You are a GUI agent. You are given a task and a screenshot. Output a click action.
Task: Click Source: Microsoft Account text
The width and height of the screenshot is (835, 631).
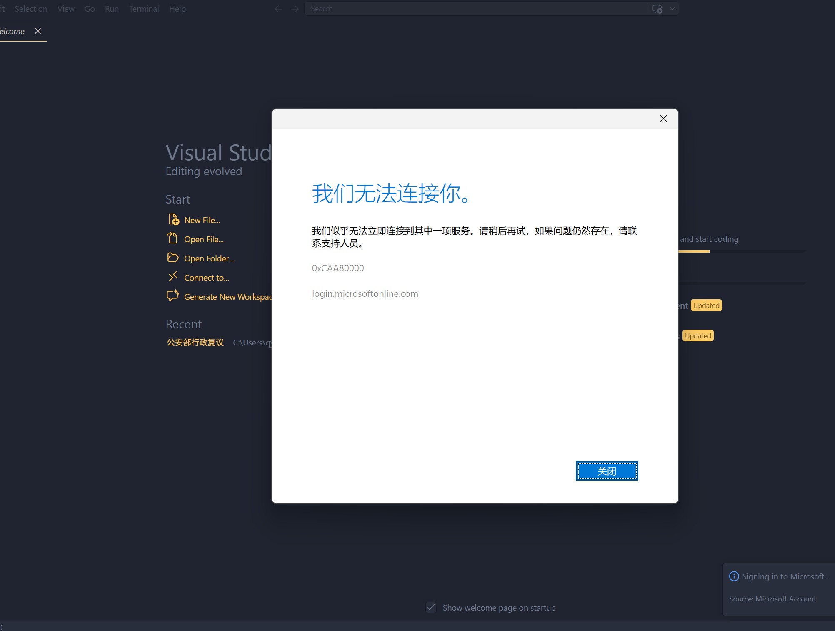772,599
